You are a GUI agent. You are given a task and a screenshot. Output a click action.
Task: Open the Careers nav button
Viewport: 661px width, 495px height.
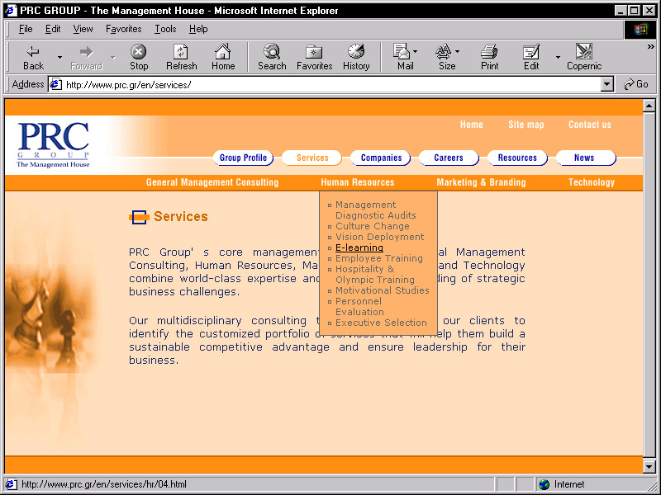pos(449,158)
